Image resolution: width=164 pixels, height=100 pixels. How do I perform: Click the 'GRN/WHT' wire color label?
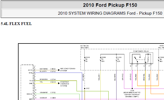pyautogui.click(x=44, y=92)
